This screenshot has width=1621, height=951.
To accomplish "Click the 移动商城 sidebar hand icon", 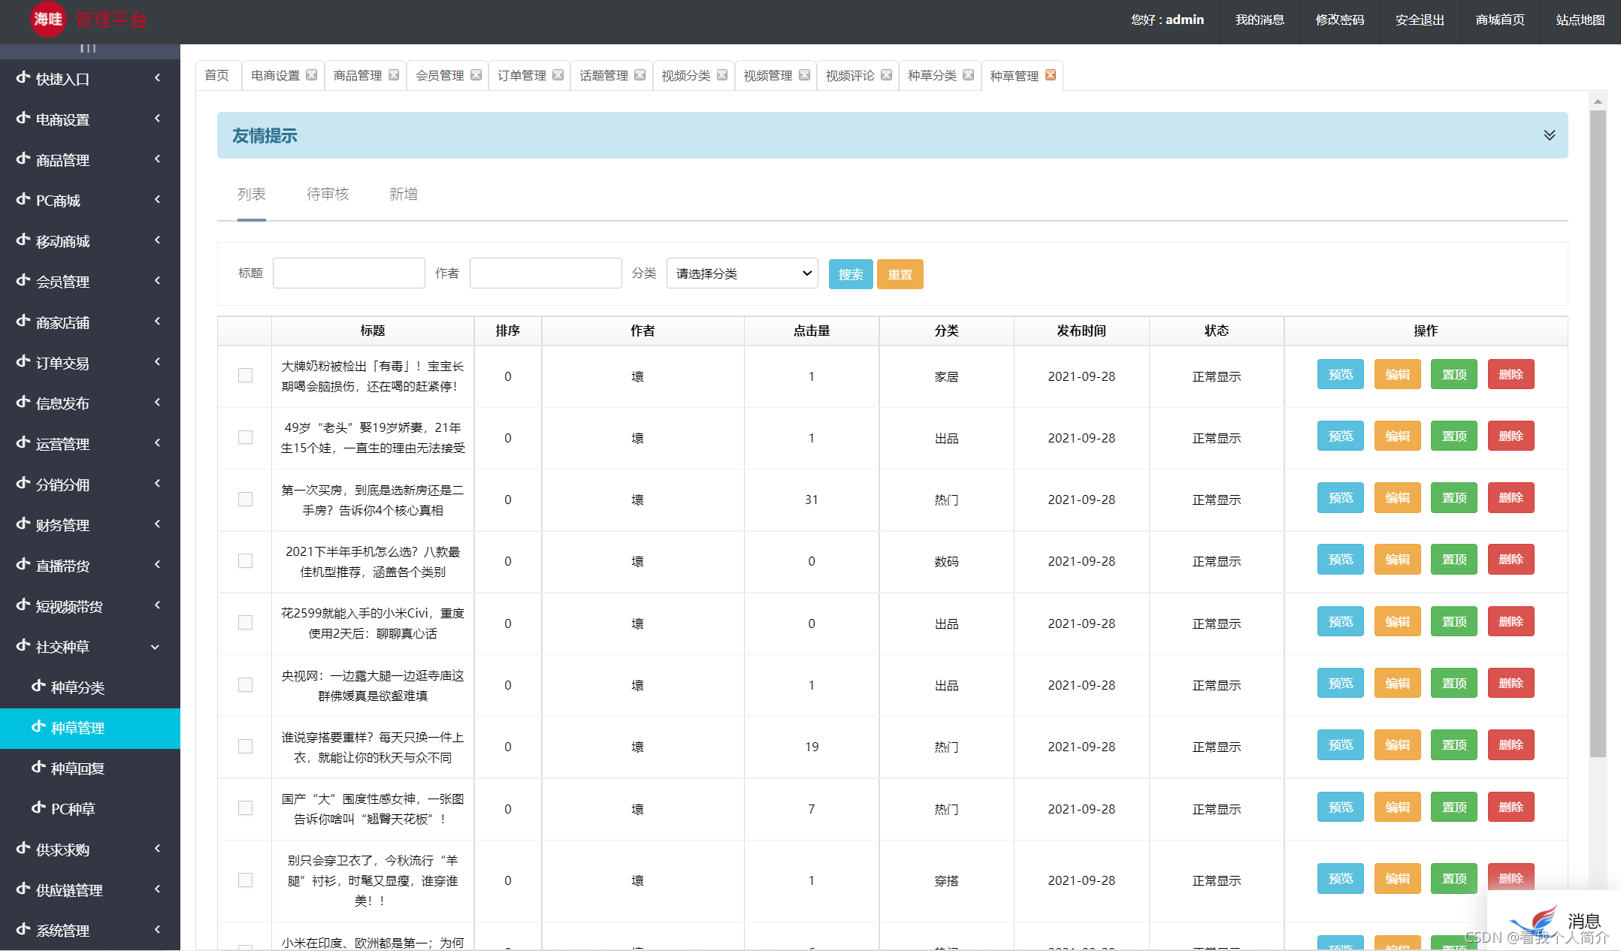I will (x=23, y=240).
